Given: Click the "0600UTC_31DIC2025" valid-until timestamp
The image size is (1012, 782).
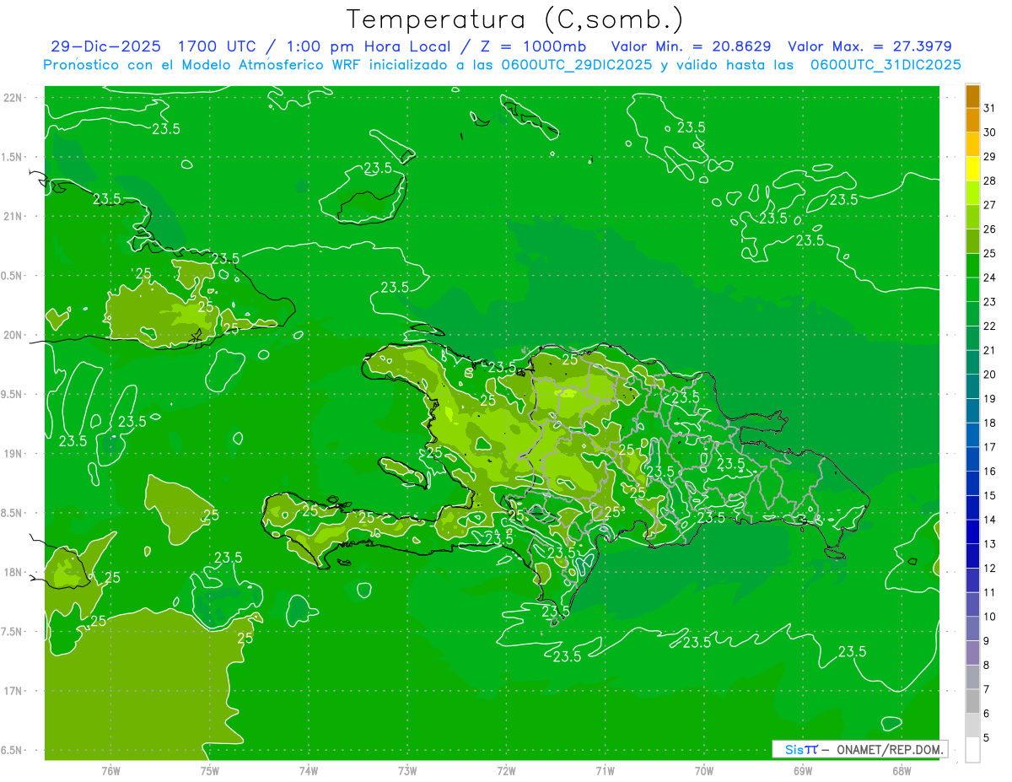Looking at the screenshot, I should [x=885, y=65].
